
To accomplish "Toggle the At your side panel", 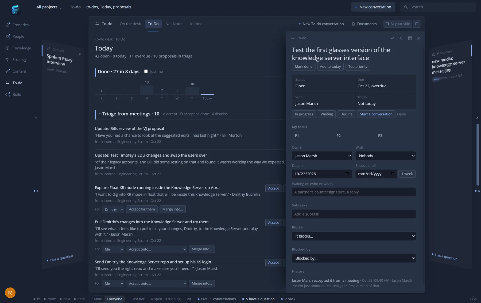I will [398, 24].
